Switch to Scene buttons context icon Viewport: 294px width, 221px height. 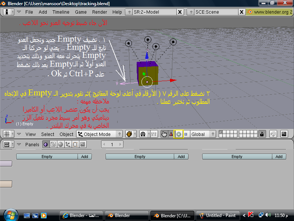point(83,144)
